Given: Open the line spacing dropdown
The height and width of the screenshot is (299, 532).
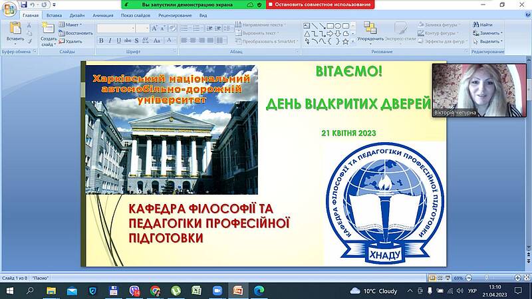Looking at the screenshot, I should point(227,29).
